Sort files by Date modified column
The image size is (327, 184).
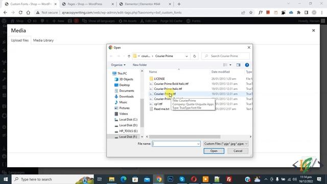click(220, 72)
